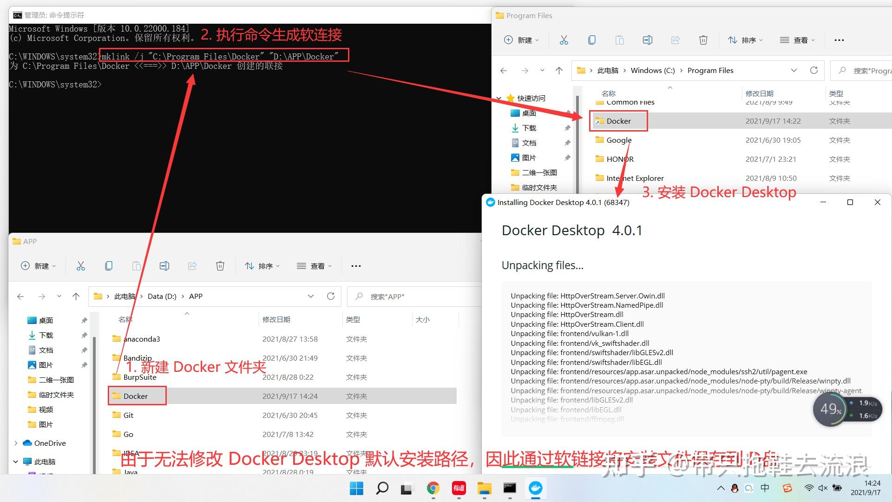Click the Wi-Fi icon in system tray
This screenshot has height=502, width=892.
809,488
